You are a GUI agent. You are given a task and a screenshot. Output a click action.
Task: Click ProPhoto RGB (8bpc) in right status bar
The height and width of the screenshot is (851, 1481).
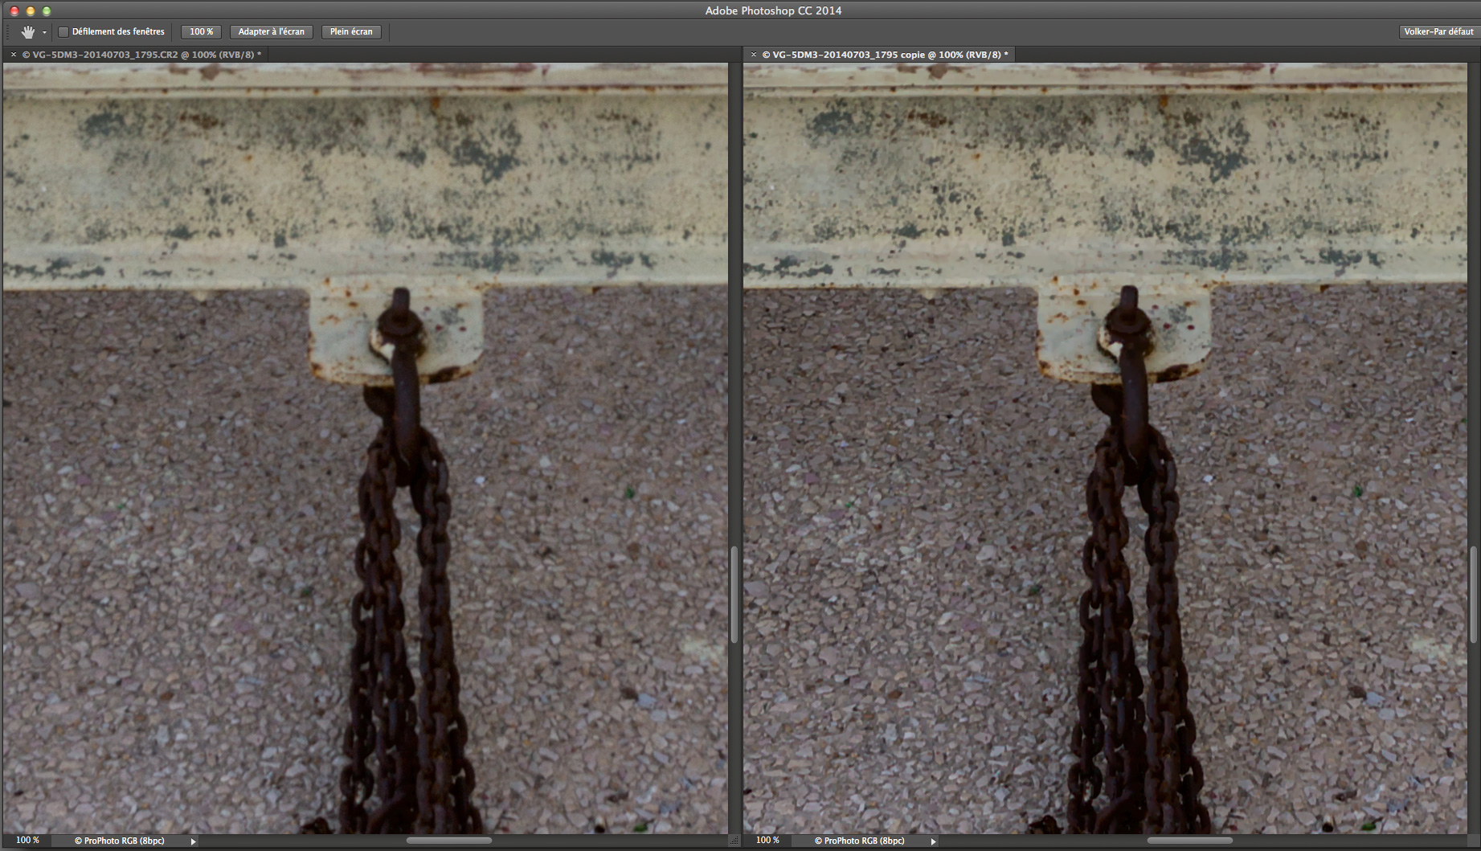860,841
